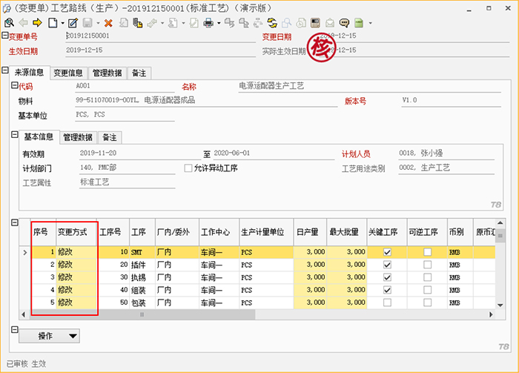Select the 工序 cell containing 组装
The image size is (519, 373).
coord(141,290)
